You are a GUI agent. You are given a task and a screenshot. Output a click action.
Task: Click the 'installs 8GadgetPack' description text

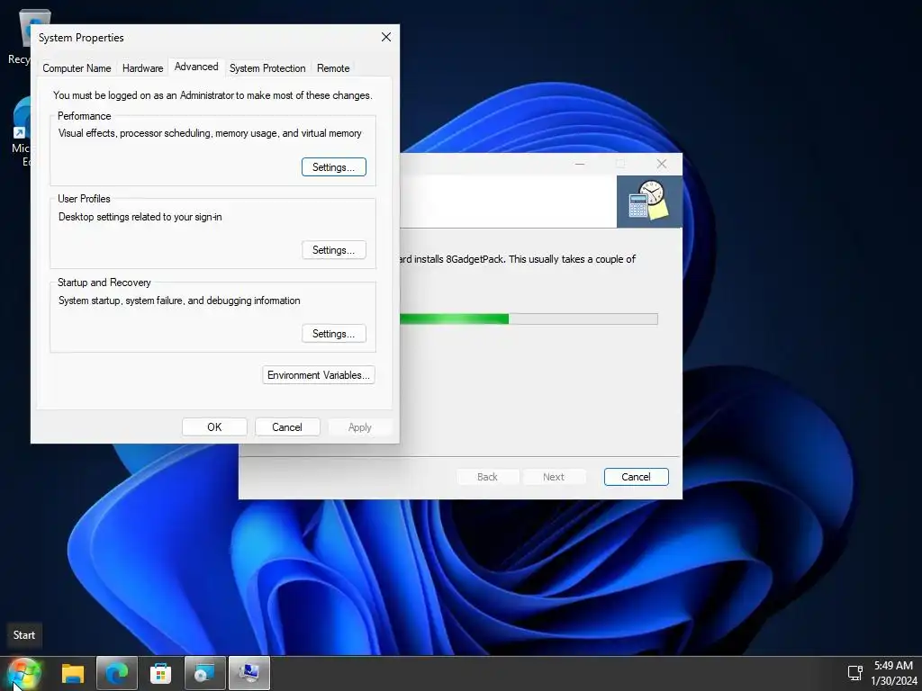[518, 259]
